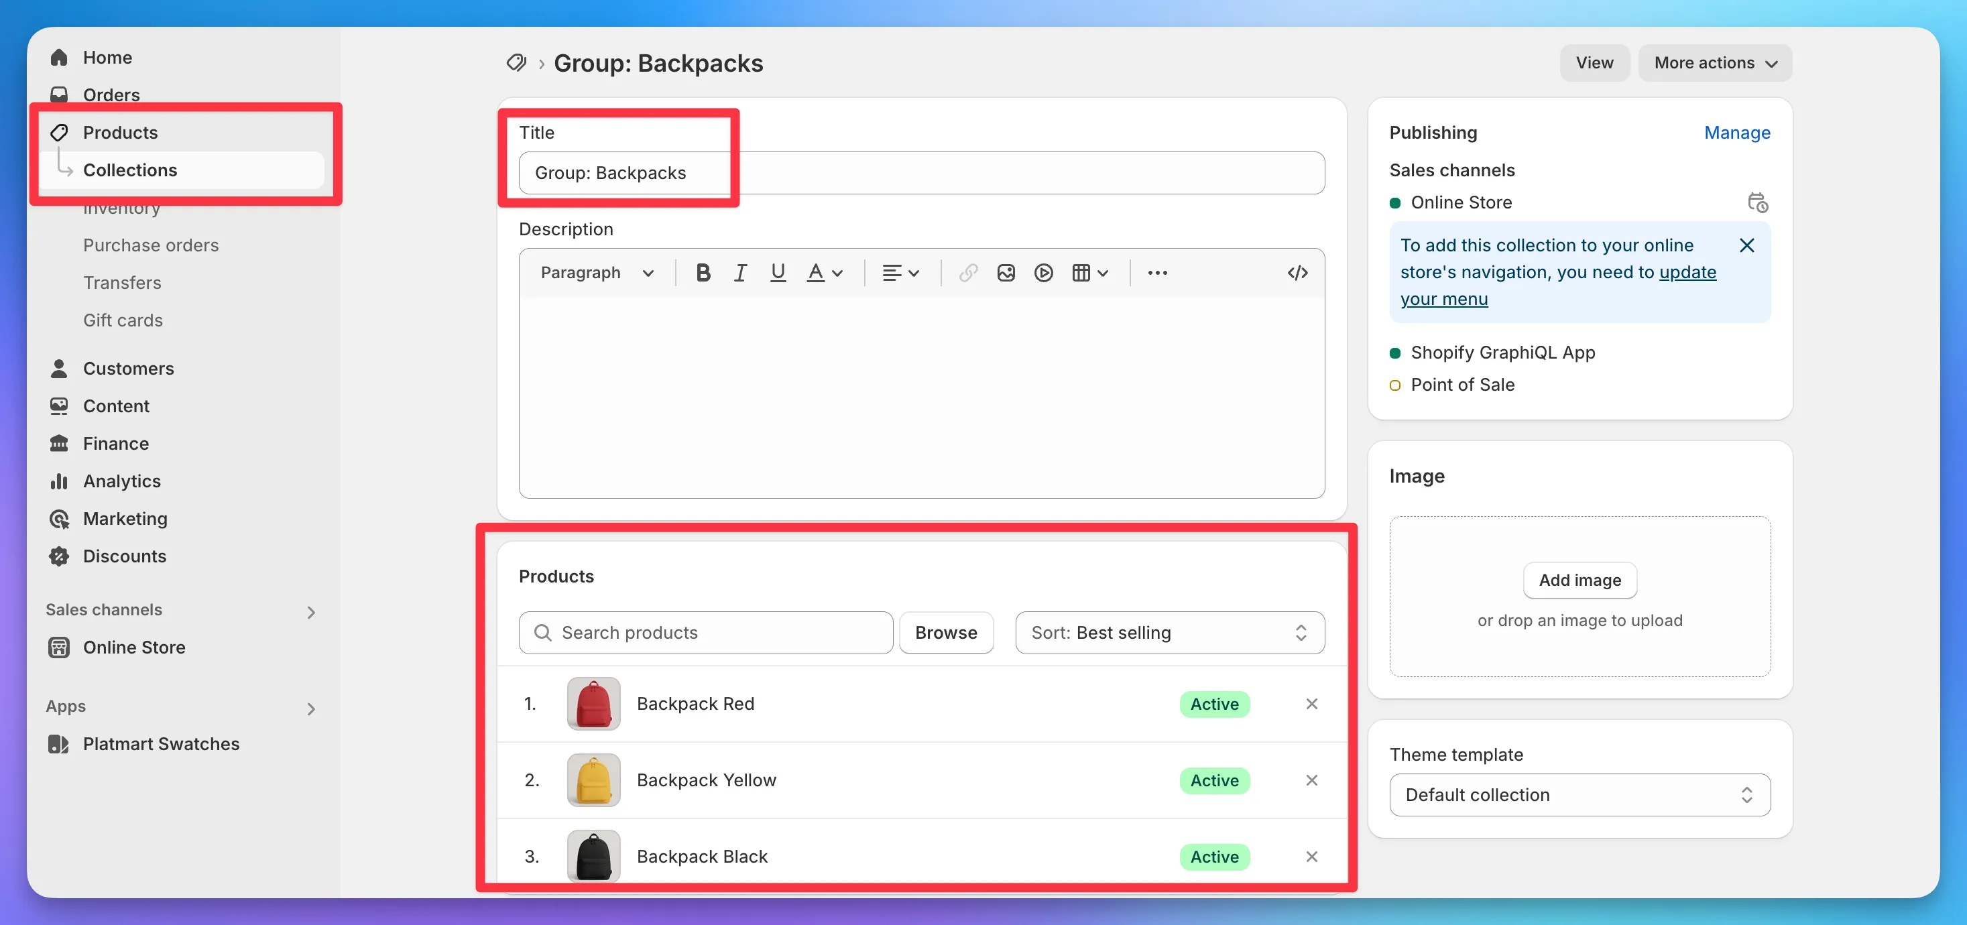Click the Finance bank icon
The image size is (1967, 925).
pyautogui.click(x=59, y=442)
